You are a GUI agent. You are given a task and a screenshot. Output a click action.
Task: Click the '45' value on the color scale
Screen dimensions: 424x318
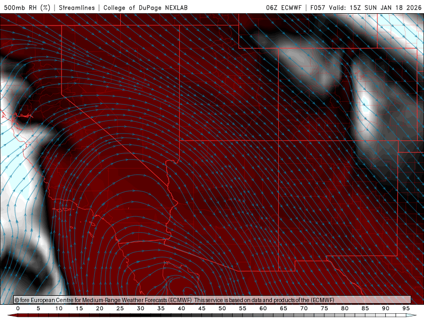pos(202,308)
